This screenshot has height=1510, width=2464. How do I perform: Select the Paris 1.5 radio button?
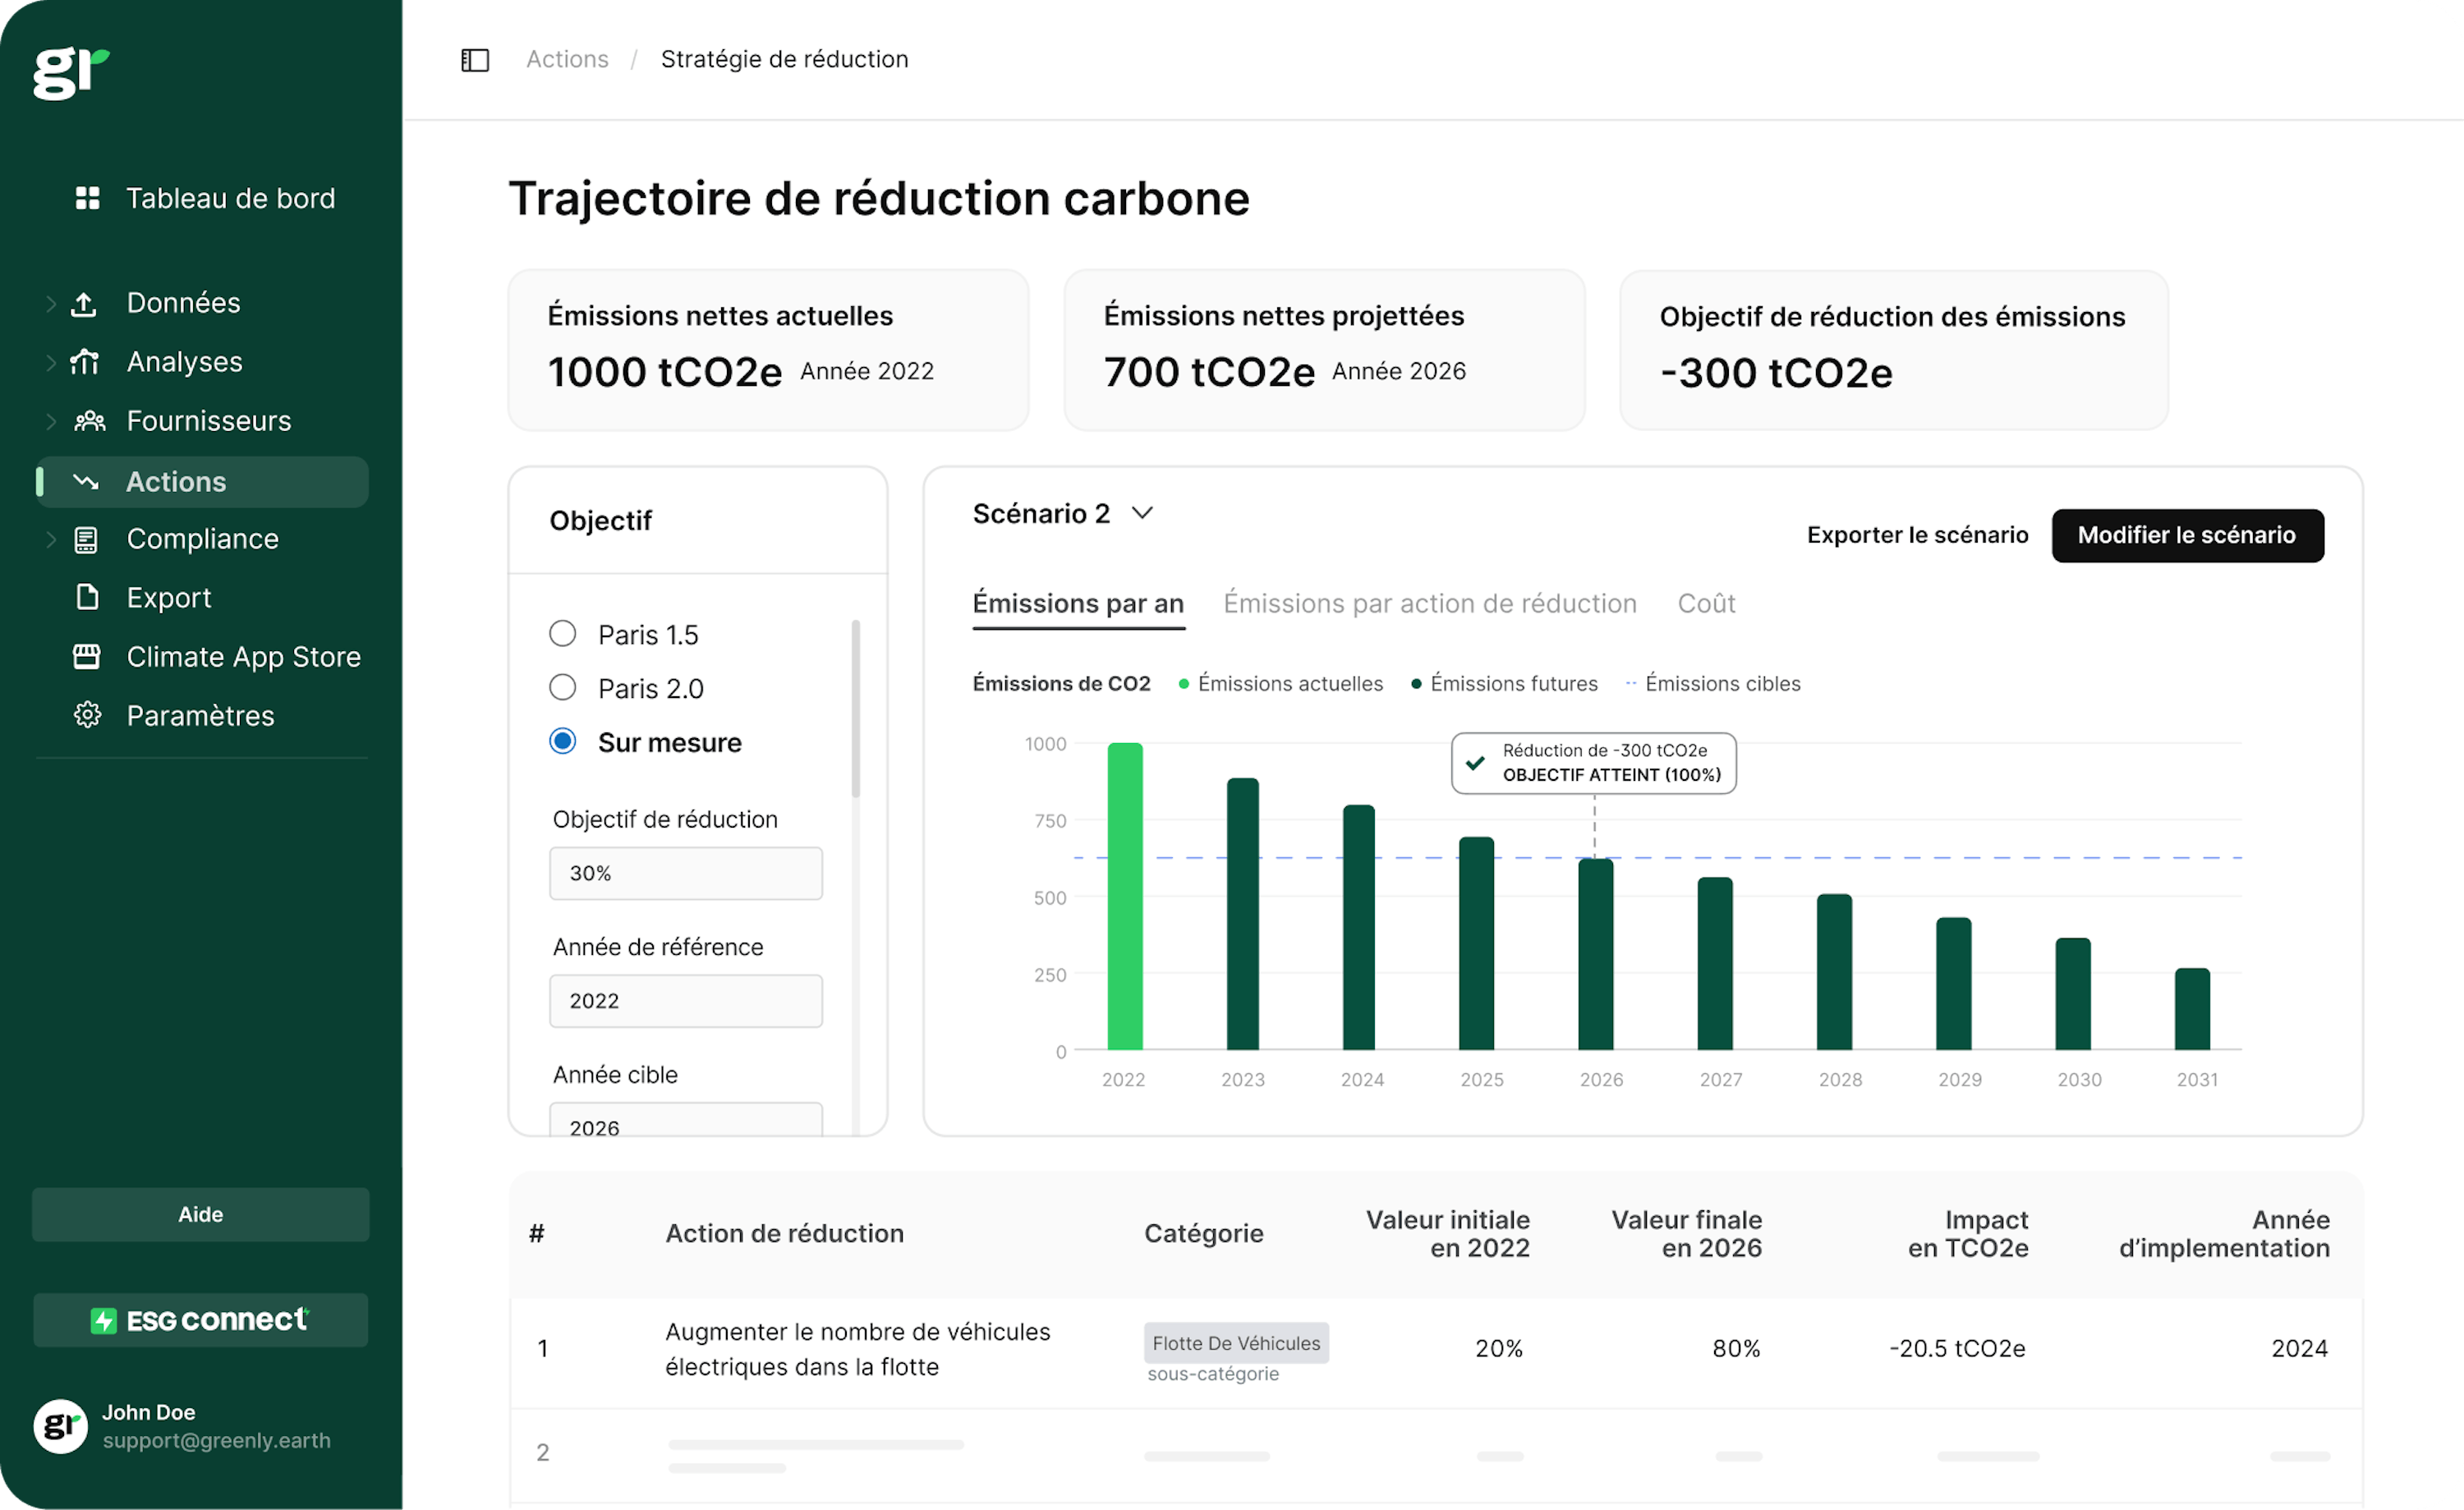pos(562,634)
